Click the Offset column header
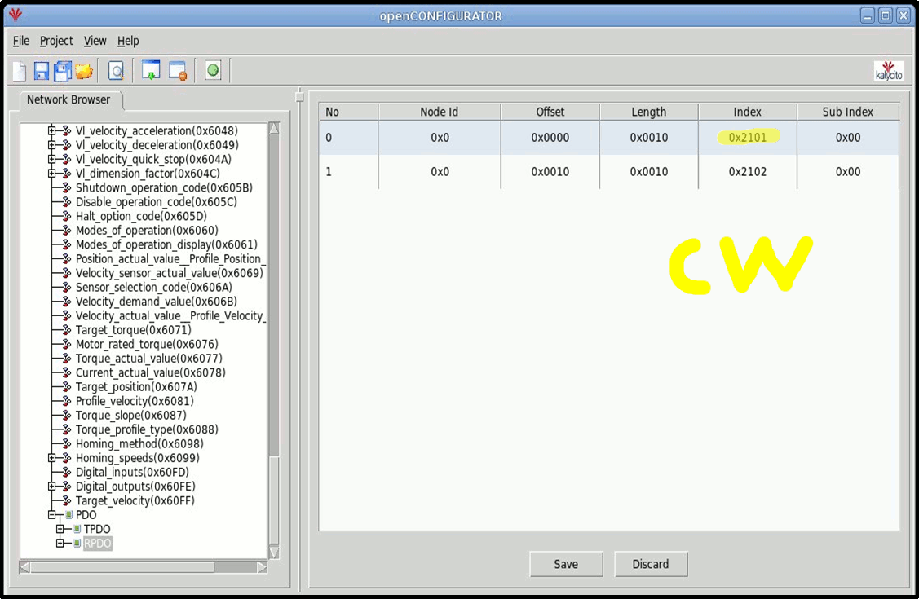 click(x=550, y=112)
